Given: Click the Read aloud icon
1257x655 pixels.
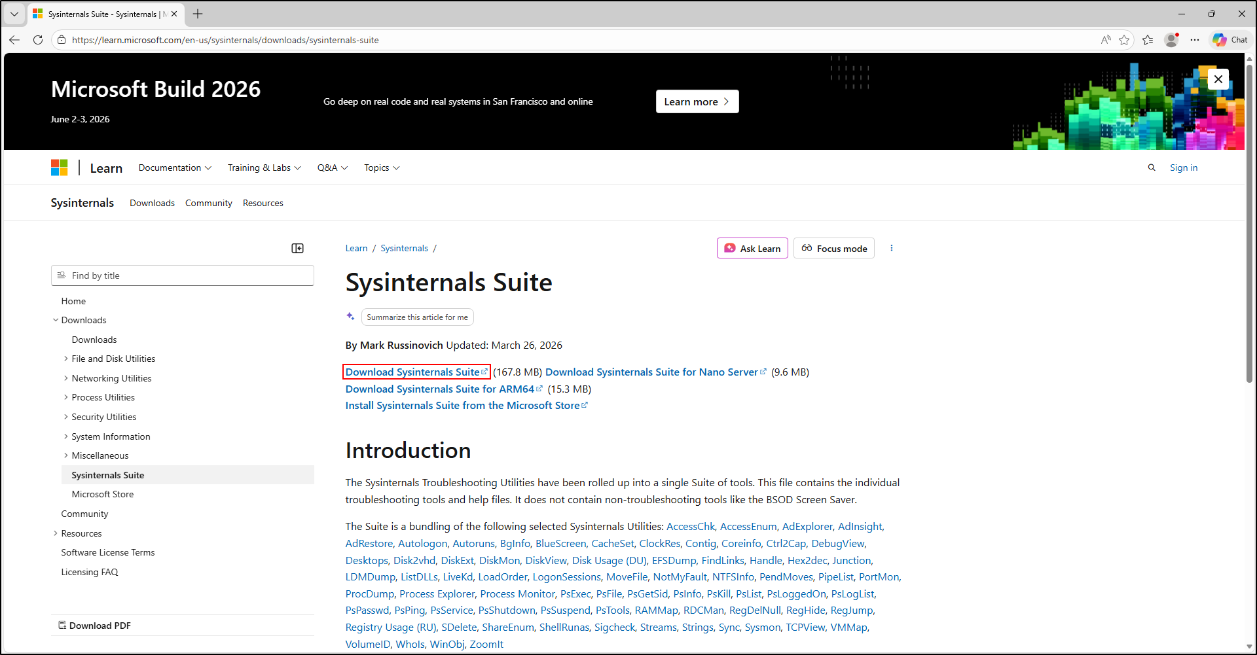Looking at the screenshot, I should click(1106, 40).
